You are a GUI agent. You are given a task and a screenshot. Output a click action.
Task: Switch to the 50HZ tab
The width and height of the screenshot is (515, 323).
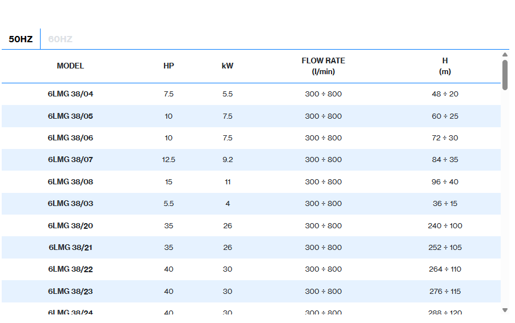[21, 39]
